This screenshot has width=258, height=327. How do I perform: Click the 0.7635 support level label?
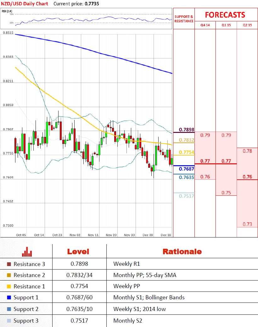pyautogui.click(x=187, y=177)
